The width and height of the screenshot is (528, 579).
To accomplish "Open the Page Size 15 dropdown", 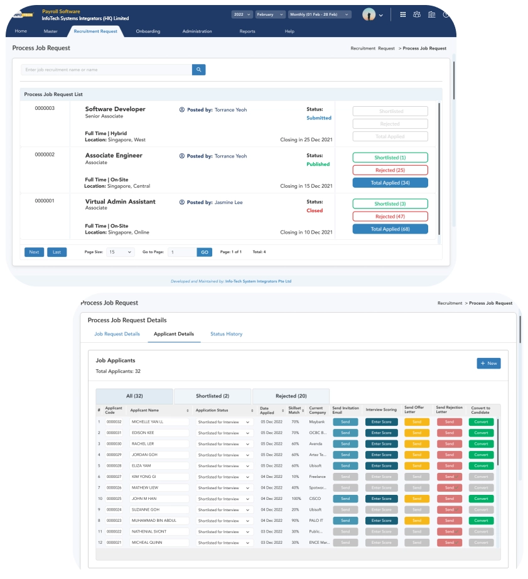I will point(120,252).
